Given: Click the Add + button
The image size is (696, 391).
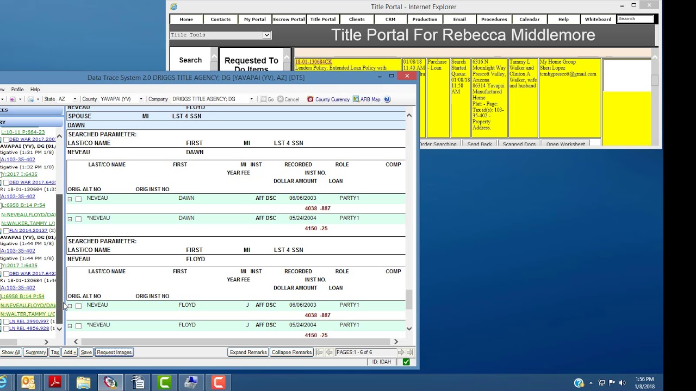Looking at the screenshot, I should [x=70, y=352].
